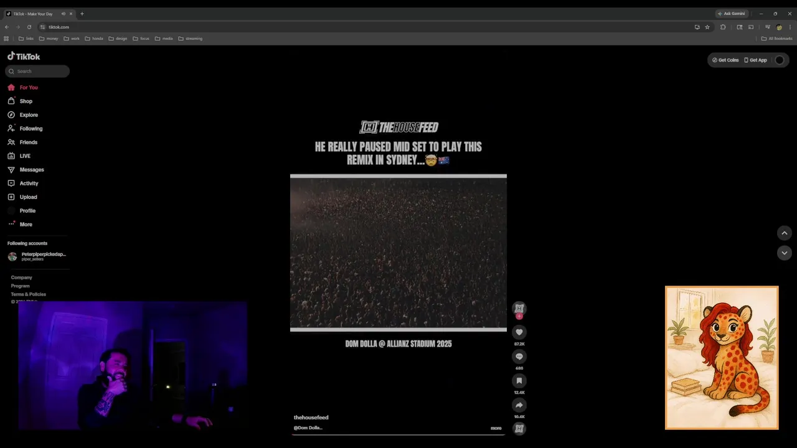Expand caption with more
797x448 pixels.
[x=496, y=428]
